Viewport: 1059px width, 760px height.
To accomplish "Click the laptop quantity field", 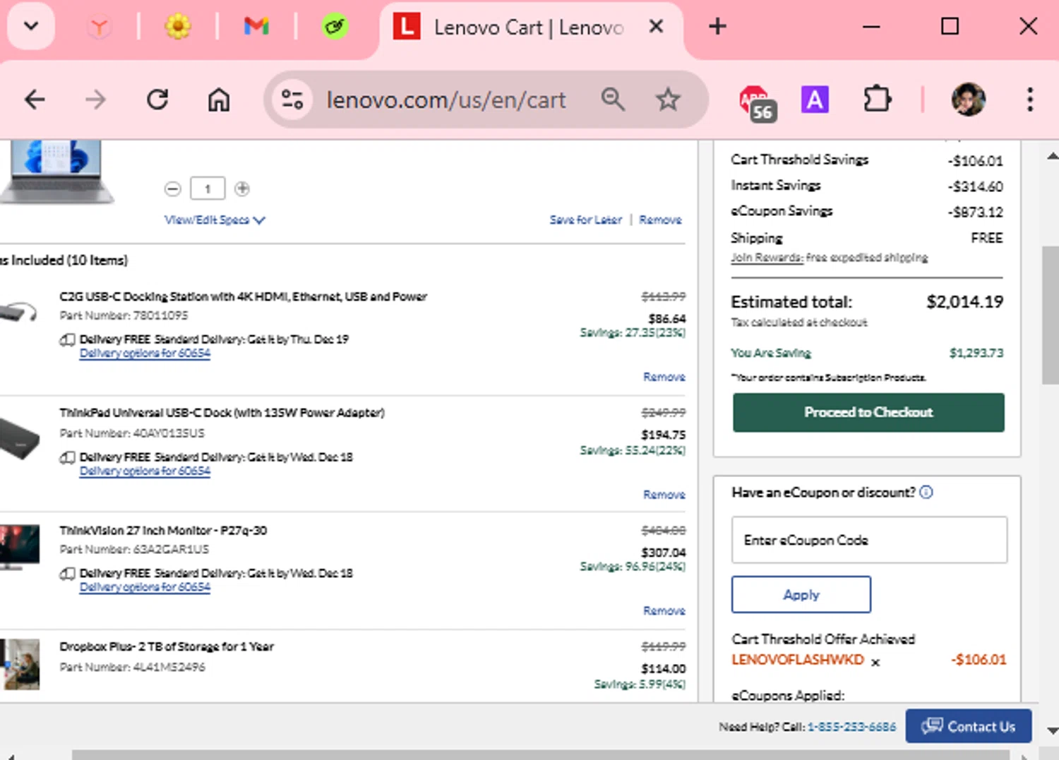I will (x=208, y=188).
